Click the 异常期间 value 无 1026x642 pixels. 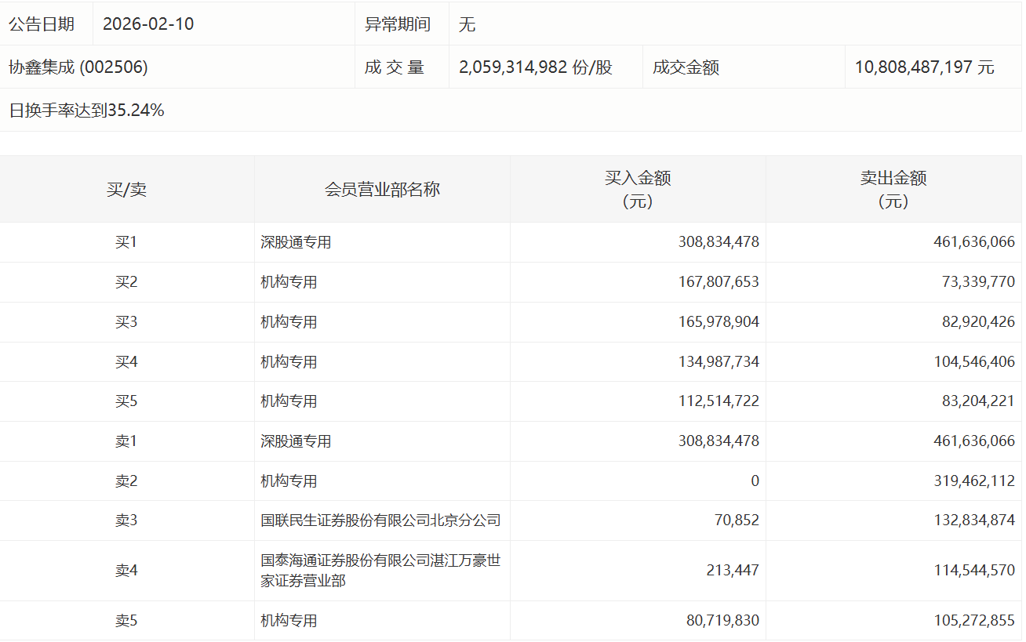pyautogui.click(x=467, y=24)
